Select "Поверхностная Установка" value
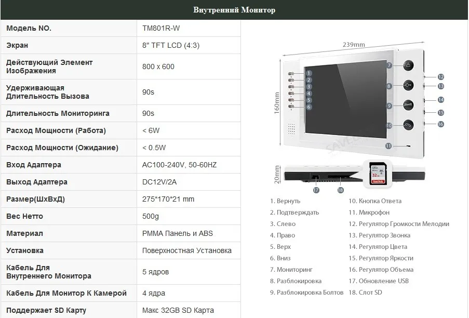The width and height of the screenshot is (469, 318). (186, 250)
